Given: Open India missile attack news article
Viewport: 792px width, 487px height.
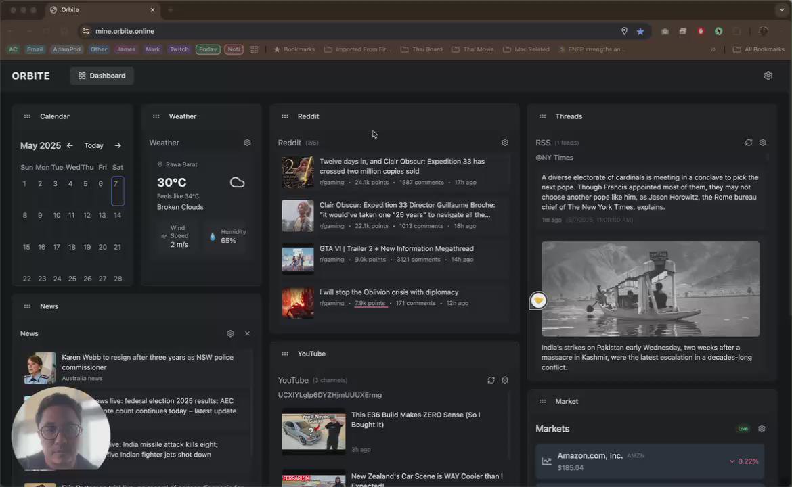Looking at the screenshot, I should (x=164, y=449).
